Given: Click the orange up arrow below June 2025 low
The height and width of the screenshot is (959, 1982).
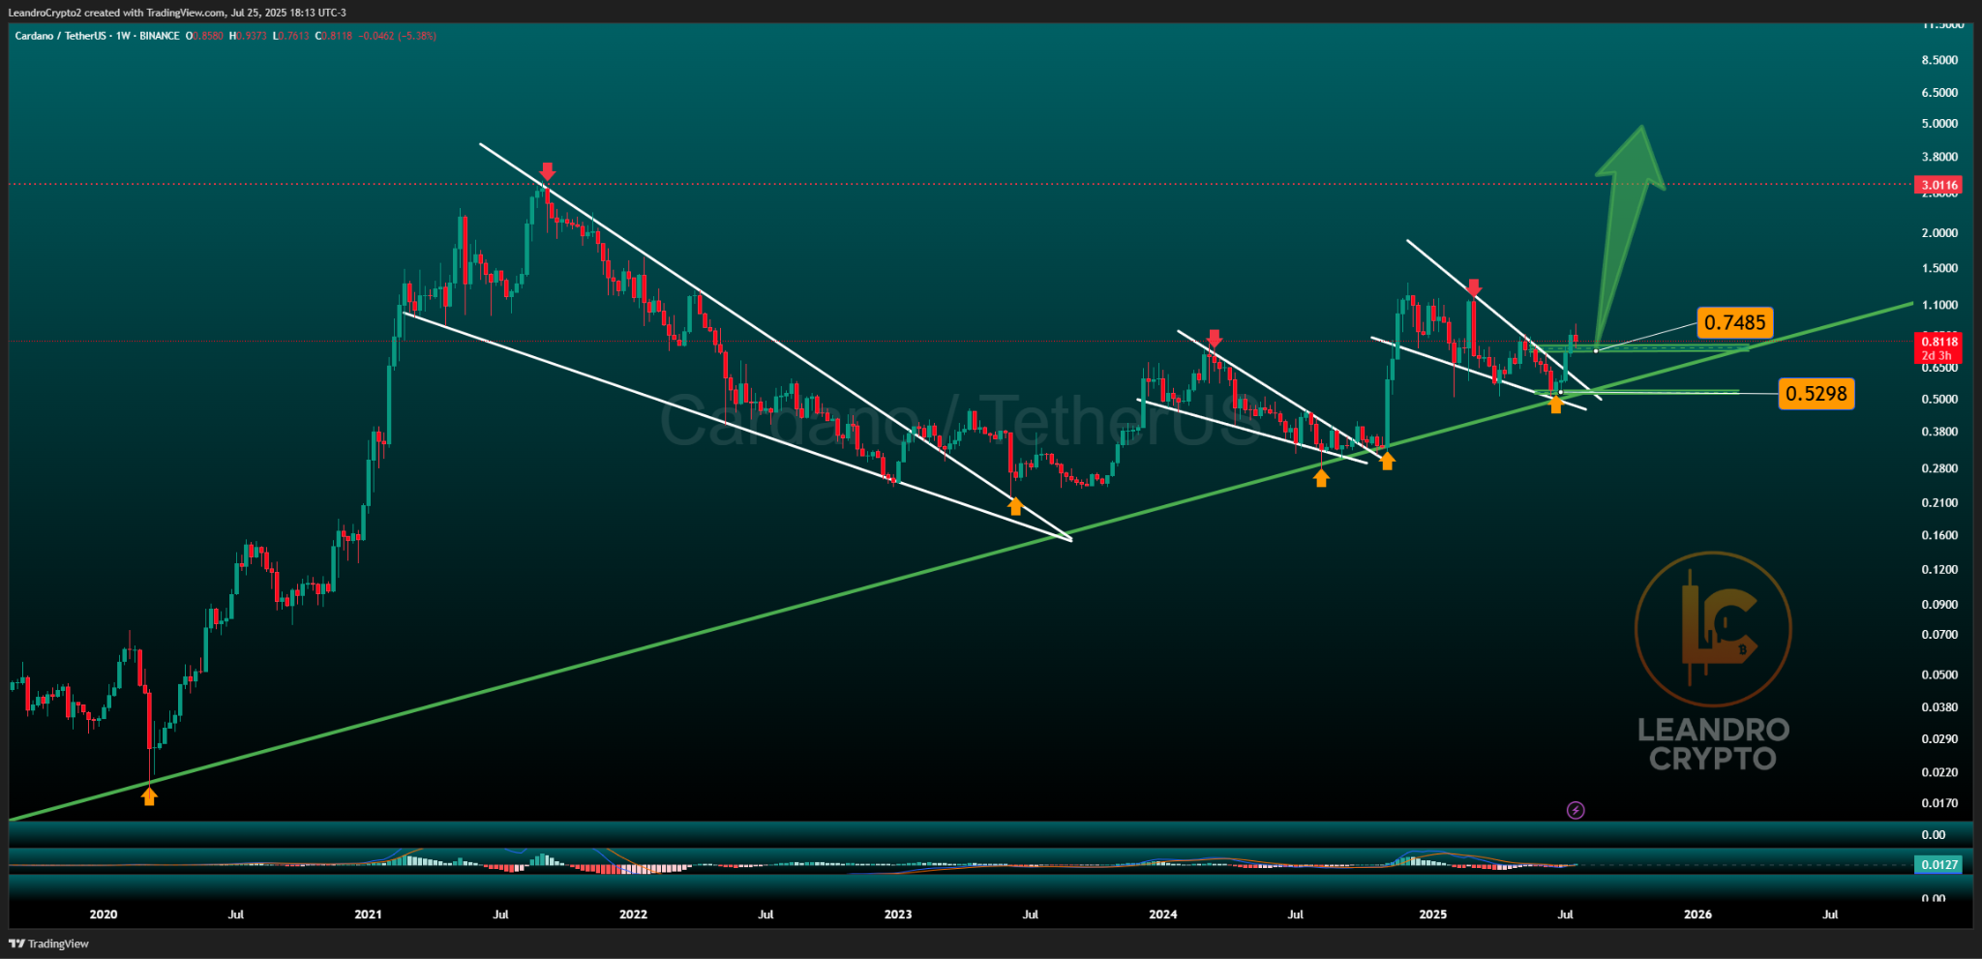Looking at the screenshot, I should point(1555,405).
